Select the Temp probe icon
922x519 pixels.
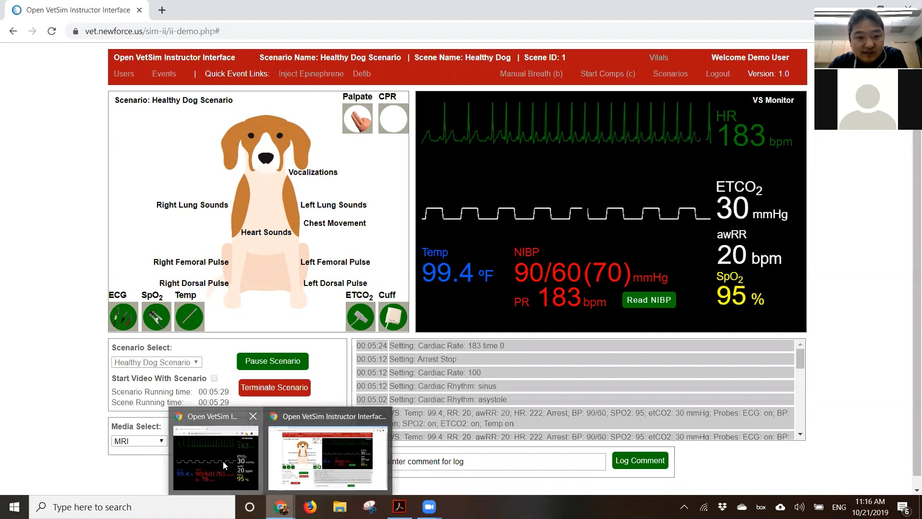click(x=189, y=317)
